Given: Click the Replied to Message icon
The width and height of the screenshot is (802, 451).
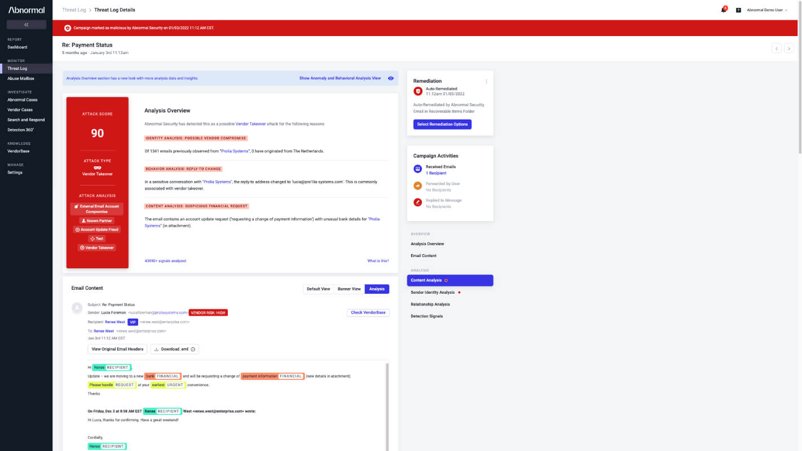Looking at the screenshot, I should coord(418,202).
